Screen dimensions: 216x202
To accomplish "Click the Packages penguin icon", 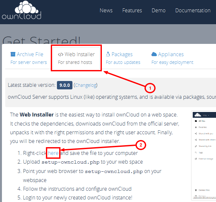I will 108,54.
